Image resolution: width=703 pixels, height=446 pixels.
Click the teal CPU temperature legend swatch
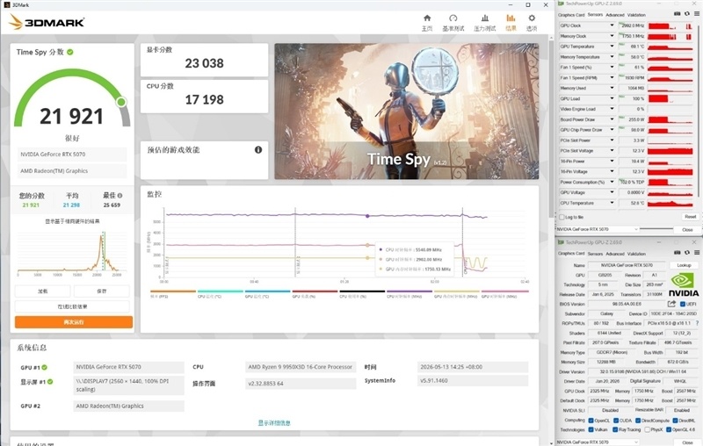[221, 291]
